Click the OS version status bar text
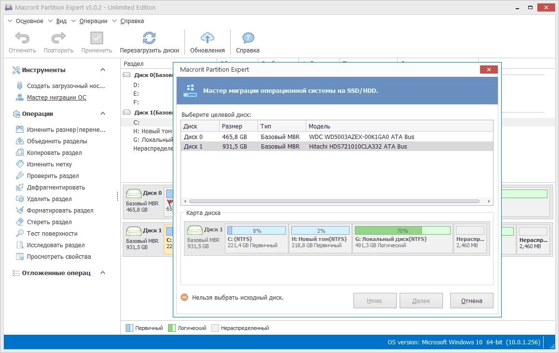 point(464,342)
